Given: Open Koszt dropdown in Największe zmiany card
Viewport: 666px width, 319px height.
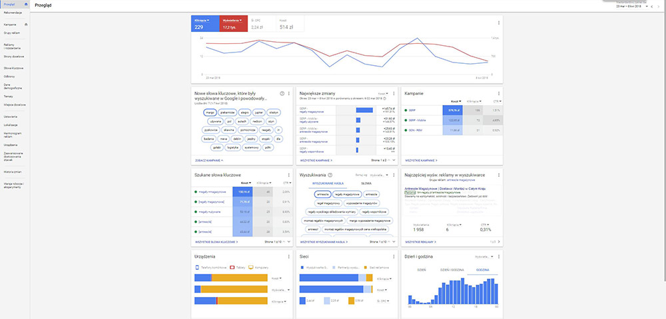Looking at the screenshot, I should coord(382,94).
